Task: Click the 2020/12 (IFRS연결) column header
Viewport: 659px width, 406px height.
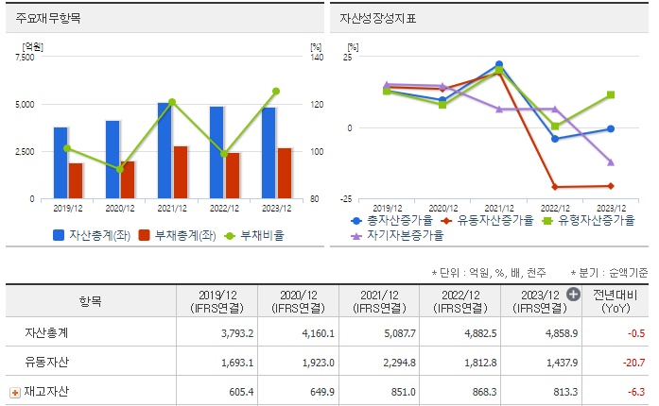Action: pyautogui.click(x=299, y=301)
